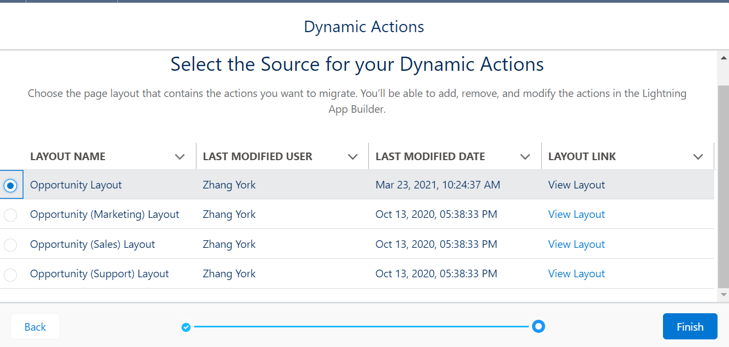Open the Last Modified User column chevron
The image size is (729, 347).
[x=352, y=157]
